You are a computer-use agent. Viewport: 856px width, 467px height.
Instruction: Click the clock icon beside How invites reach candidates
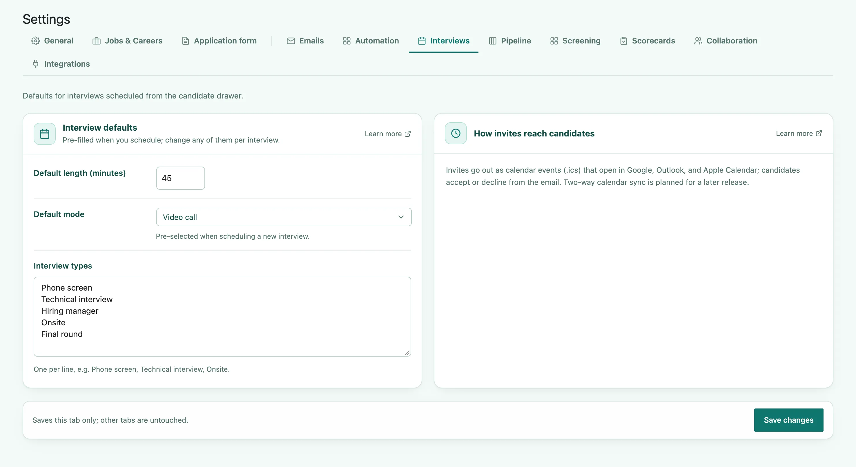tap(456, 134)
